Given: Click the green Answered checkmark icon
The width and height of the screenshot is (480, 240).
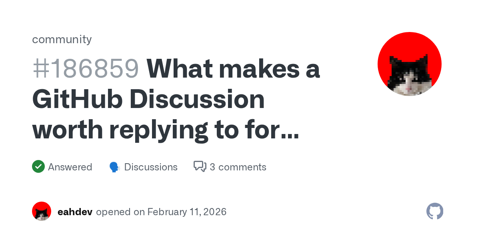Looking at the screenshot, I should pyautogui.click(x=38, y=167).
